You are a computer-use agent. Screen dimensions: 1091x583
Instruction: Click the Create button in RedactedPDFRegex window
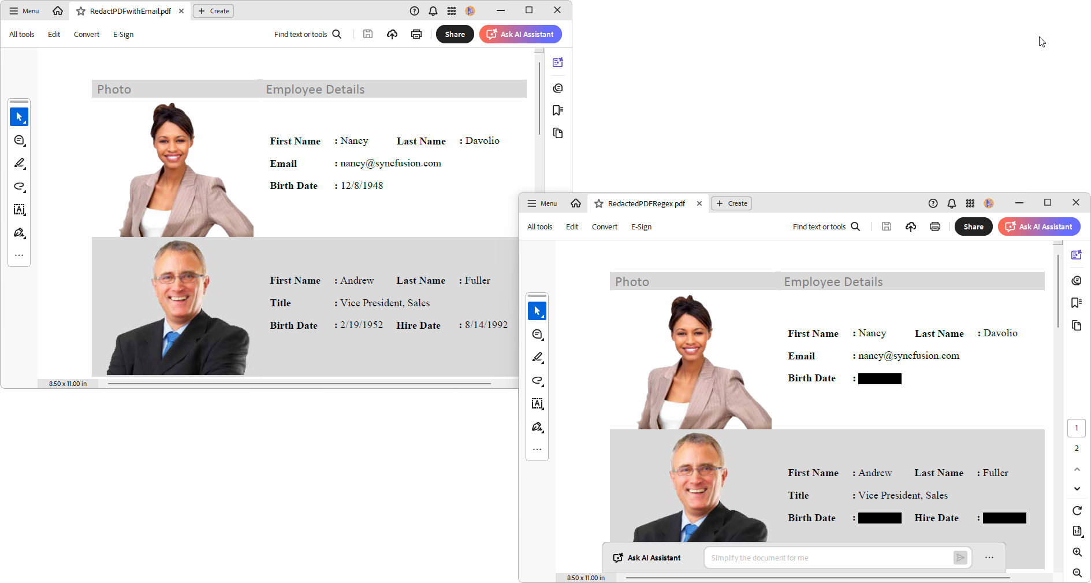tap(731, 203)
